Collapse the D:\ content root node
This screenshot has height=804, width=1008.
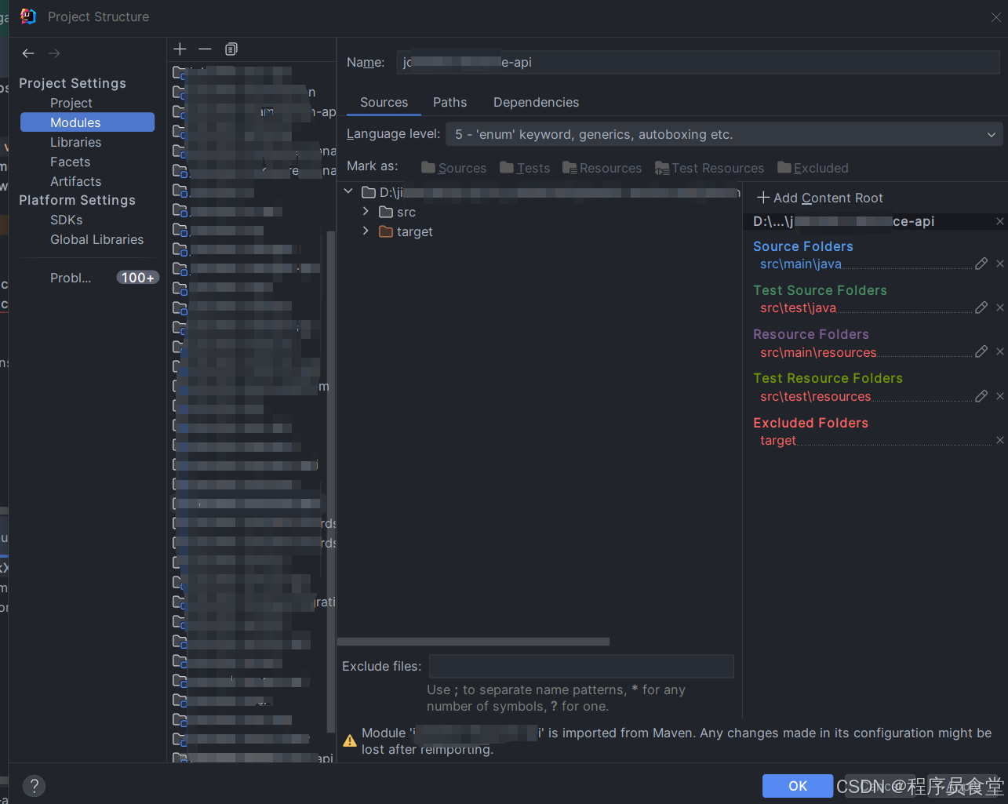(348, 191)
